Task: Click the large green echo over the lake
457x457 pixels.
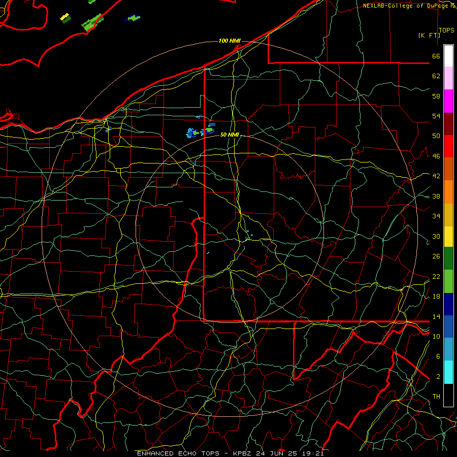Action: coord(92,22)
